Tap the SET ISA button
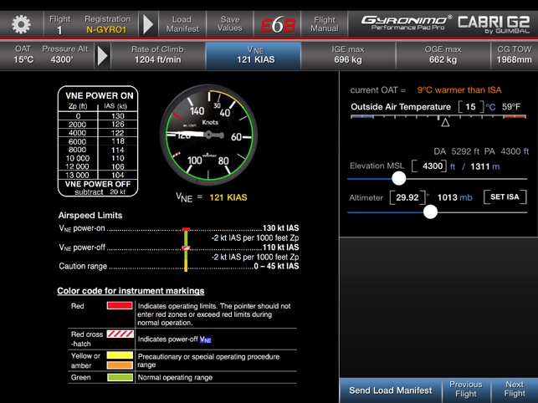 (505, 196)
